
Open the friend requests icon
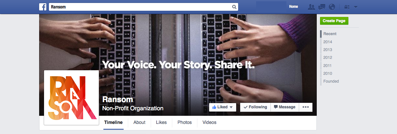coord(312,7)
